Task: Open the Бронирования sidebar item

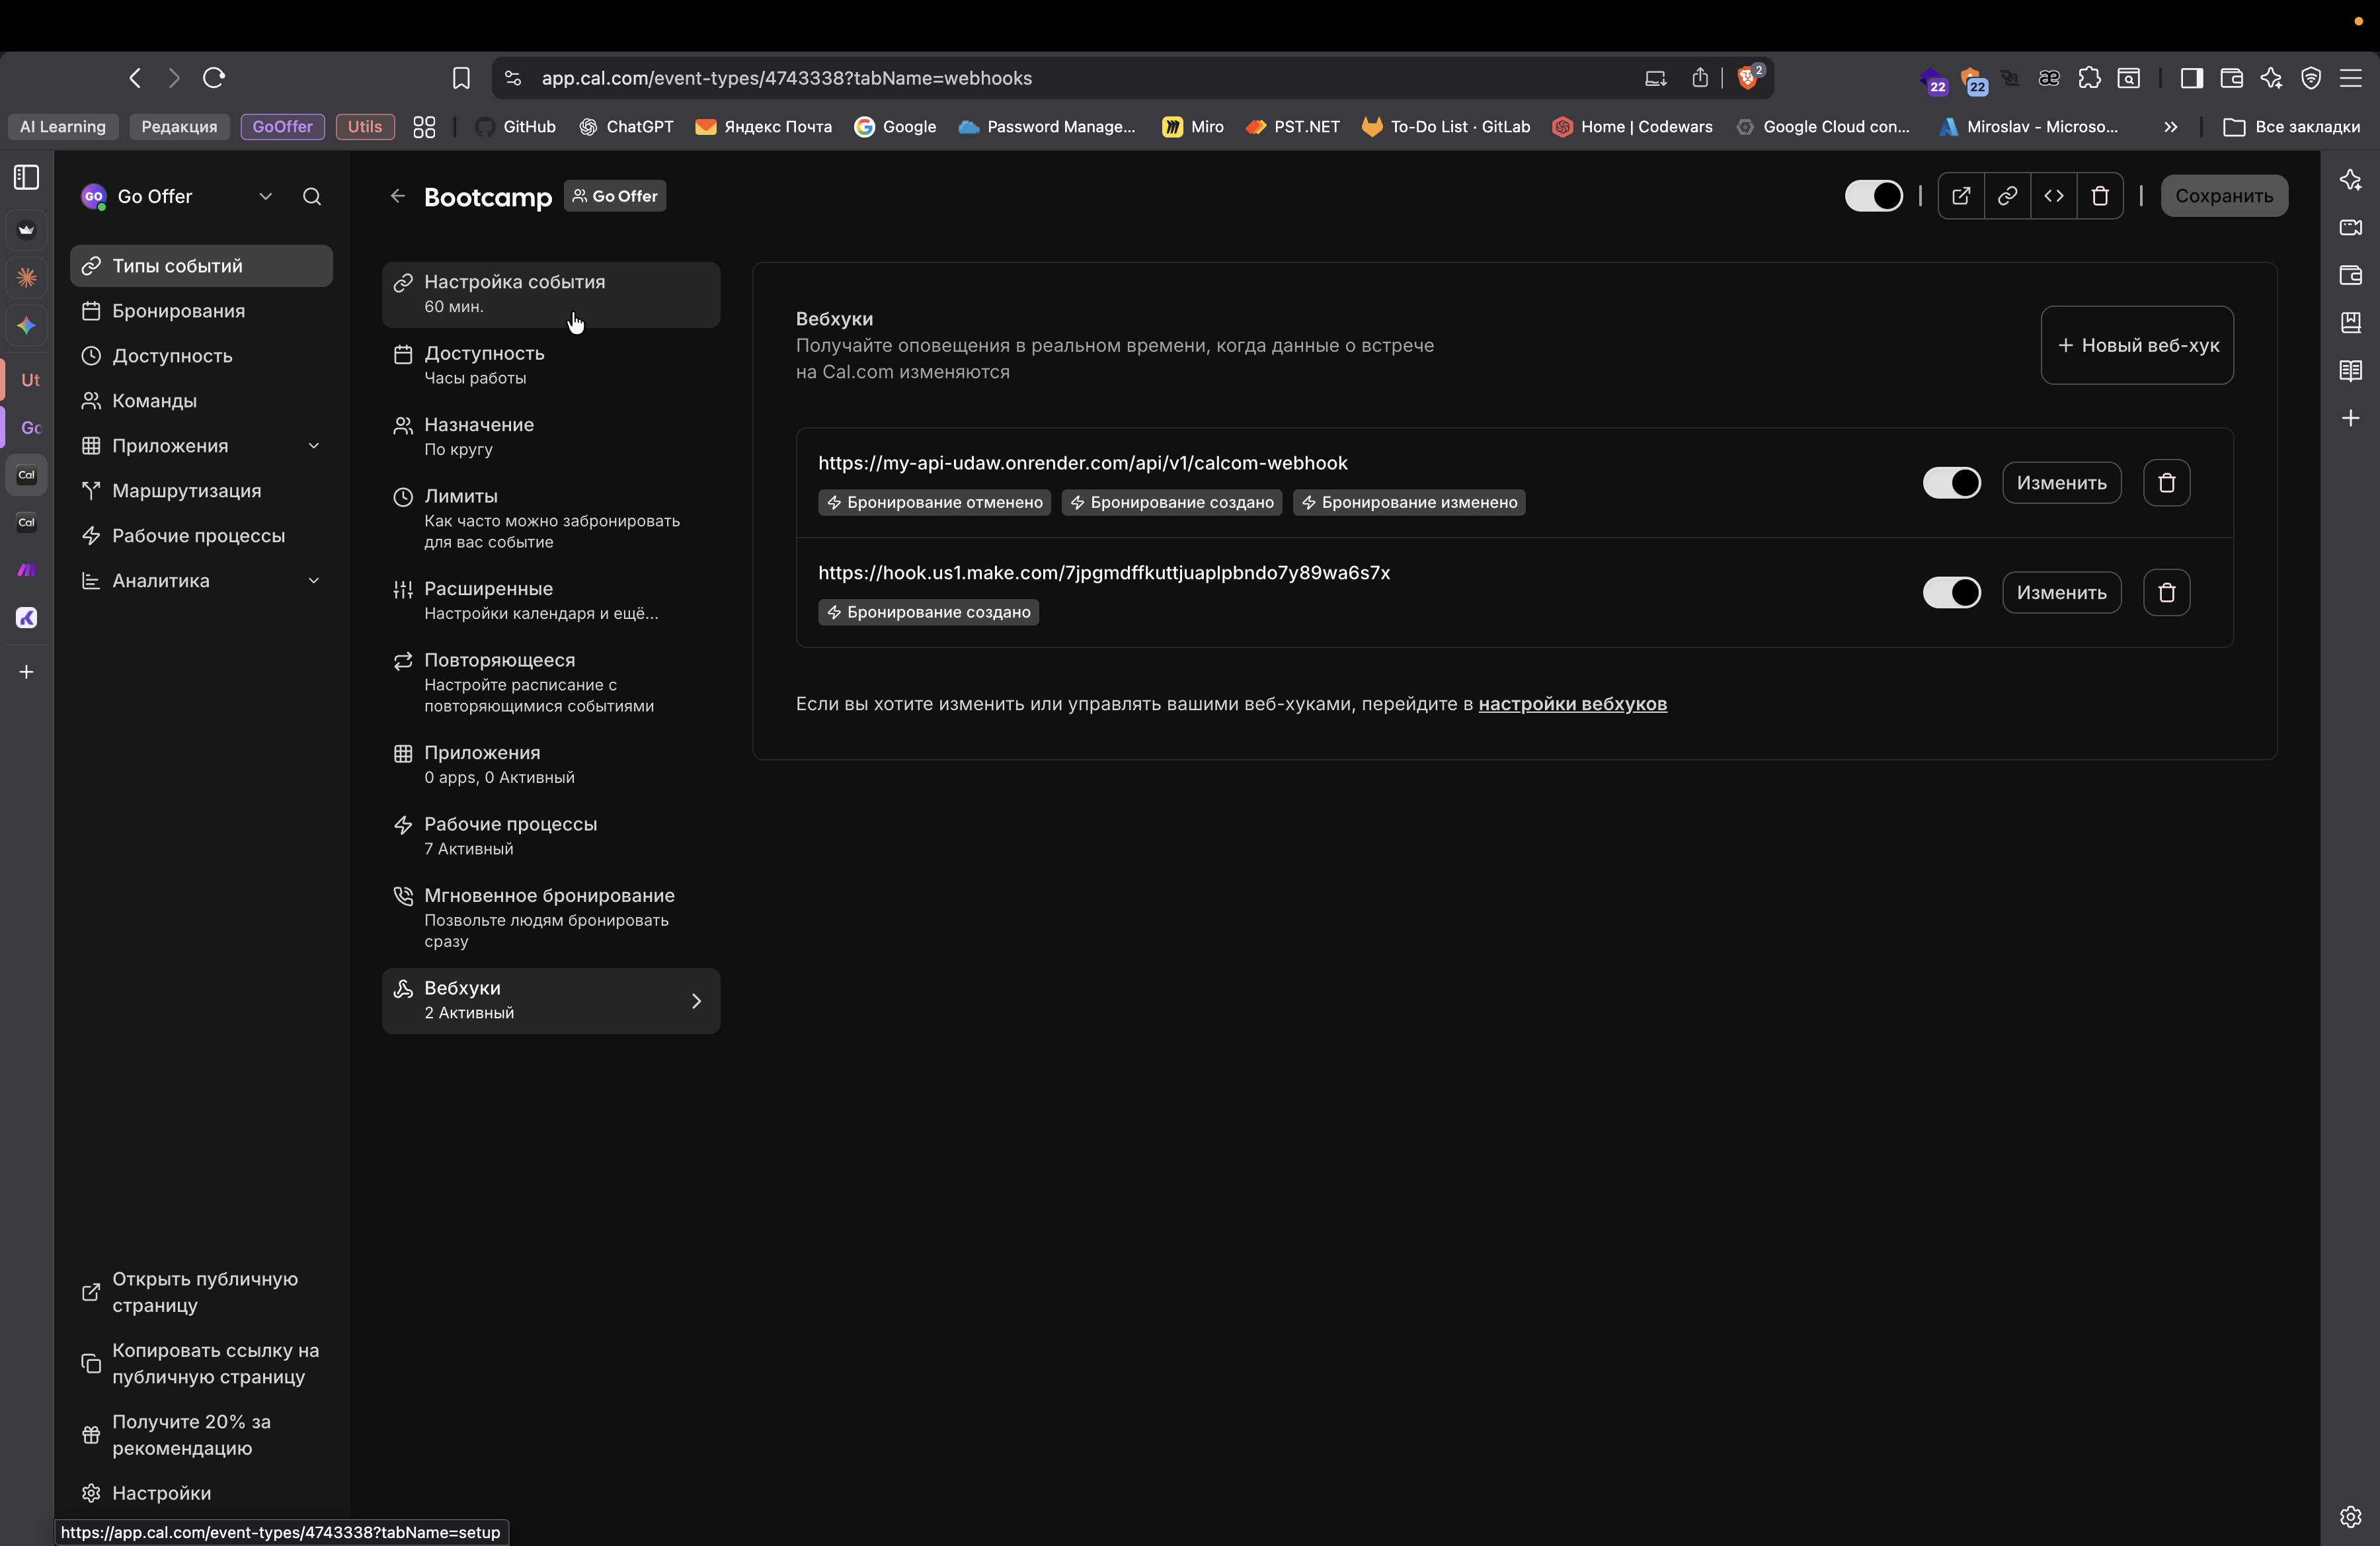Action: (x=178, y=311)
